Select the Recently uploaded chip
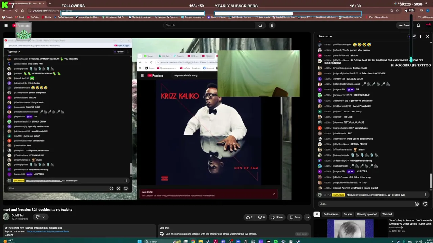 tap(367, 214)
